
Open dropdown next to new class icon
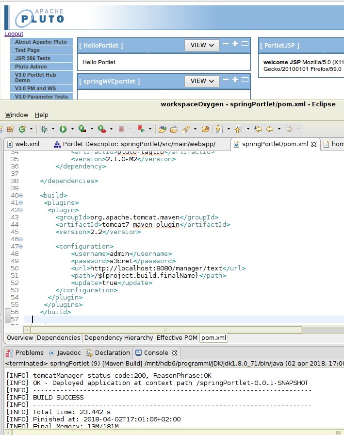[31, 129]
